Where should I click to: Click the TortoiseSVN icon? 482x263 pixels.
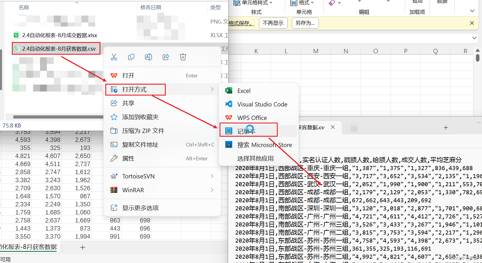(114, 176)
